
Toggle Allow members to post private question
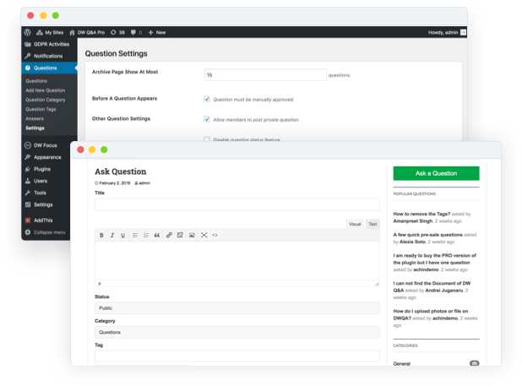click(207, 119)
